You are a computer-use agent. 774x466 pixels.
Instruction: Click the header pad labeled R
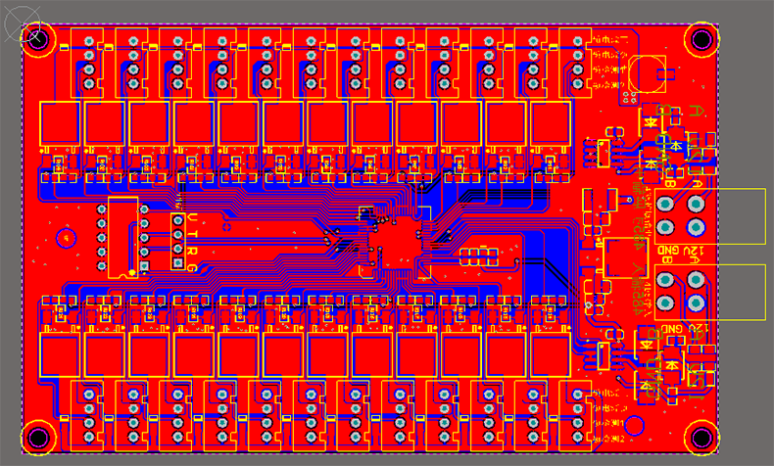tap(178, 251)
